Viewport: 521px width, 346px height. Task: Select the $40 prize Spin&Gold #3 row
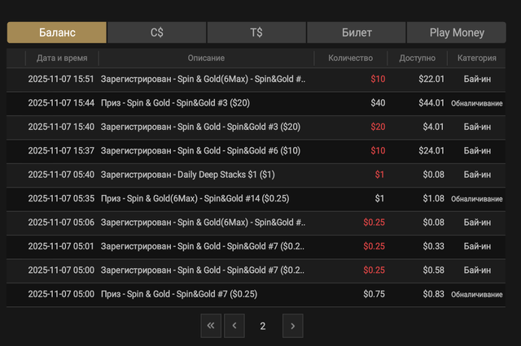(256, 103)
